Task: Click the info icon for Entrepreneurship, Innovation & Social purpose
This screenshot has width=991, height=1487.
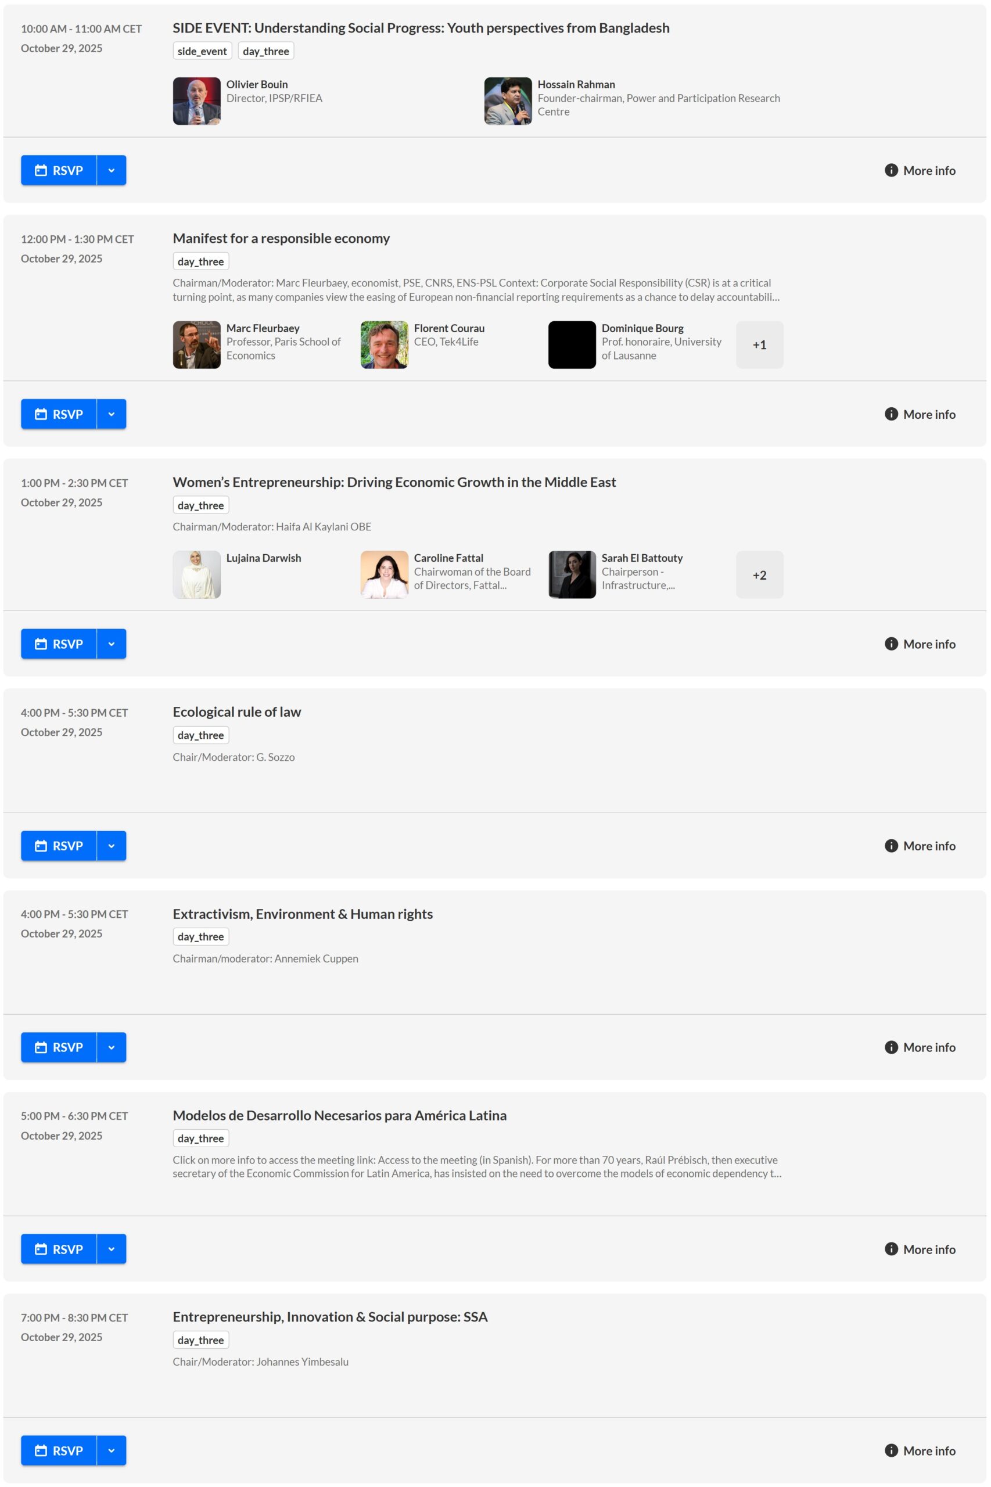Action: point(891,1450)
